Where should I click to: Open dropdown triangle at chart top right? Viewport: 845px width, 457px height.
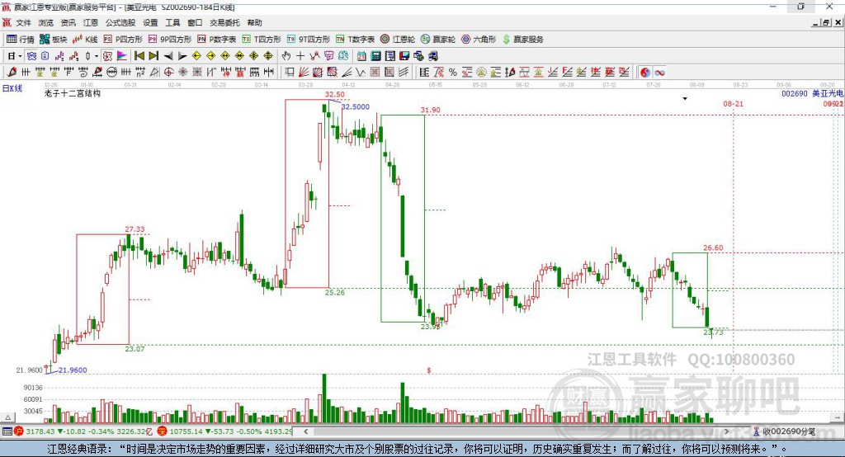(x=685, y=99)
